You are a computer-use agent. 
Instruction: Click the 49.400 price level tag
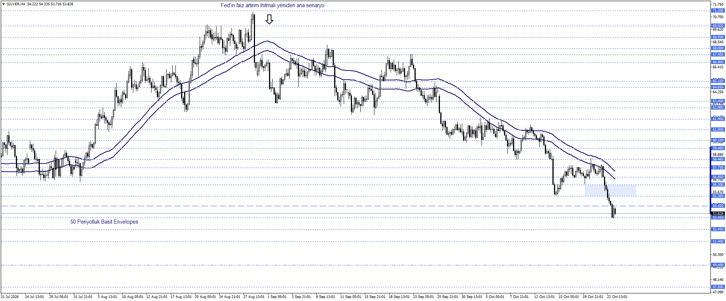point(718,265)
